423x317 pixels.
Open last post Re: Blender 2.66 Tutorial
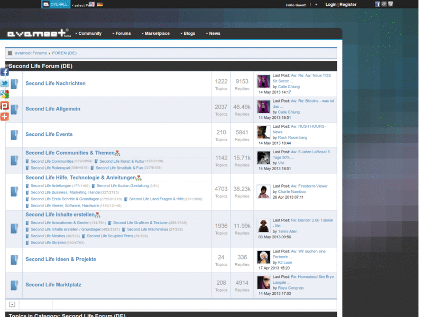[x=303, y=223]
